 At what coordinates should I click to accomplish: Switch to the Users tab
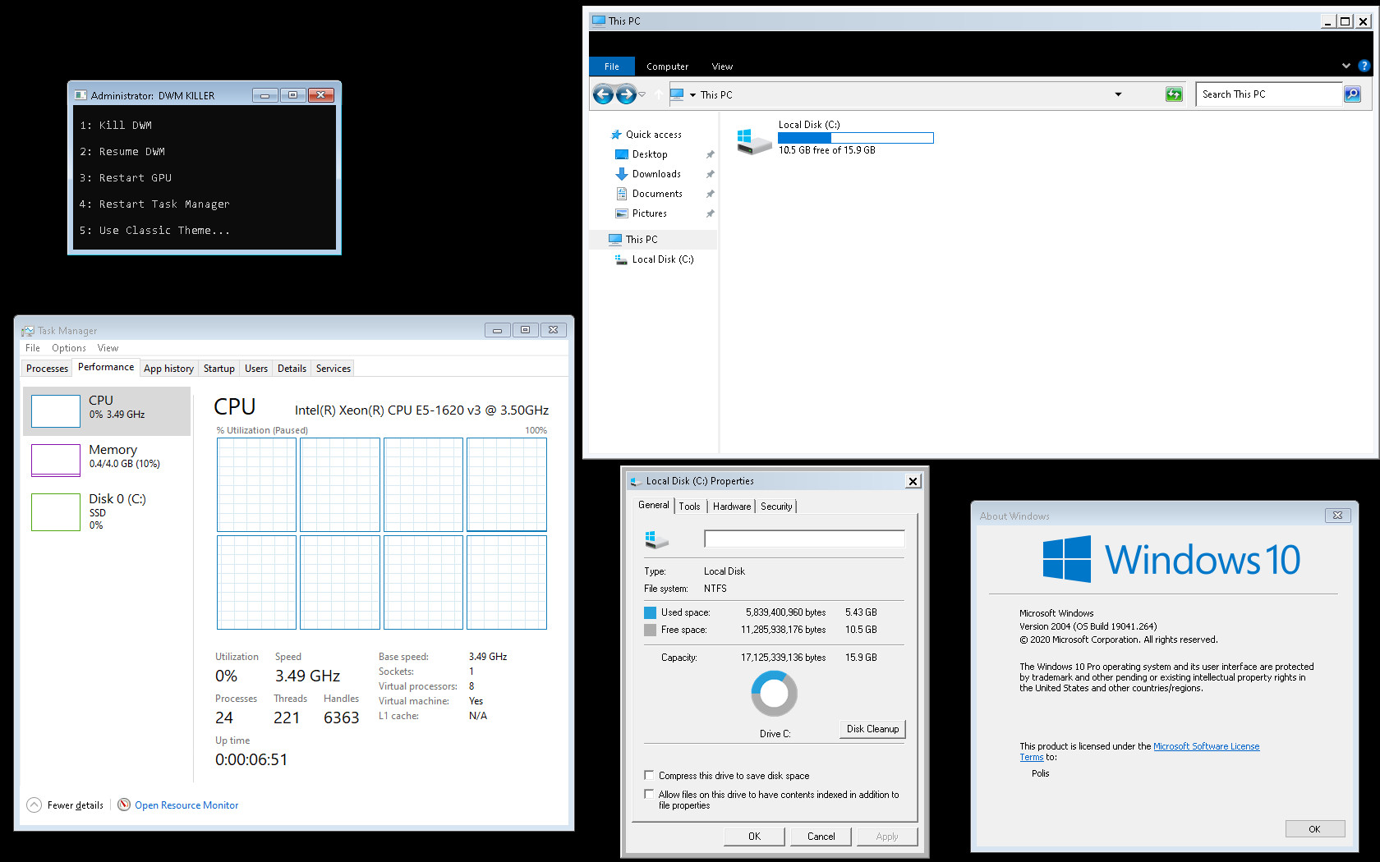256,369
